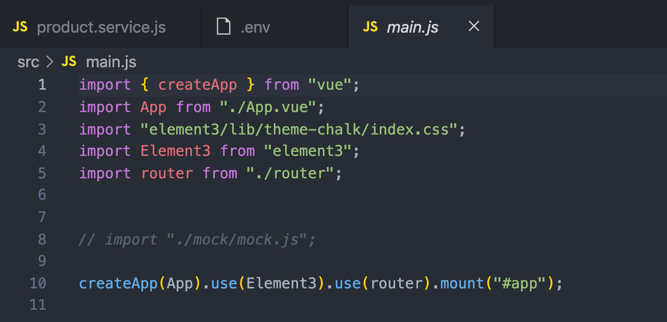The height and width of the screenshot is (322, 667).
Task: Click the "./router" string on line 5
Action: click(290, 173)
